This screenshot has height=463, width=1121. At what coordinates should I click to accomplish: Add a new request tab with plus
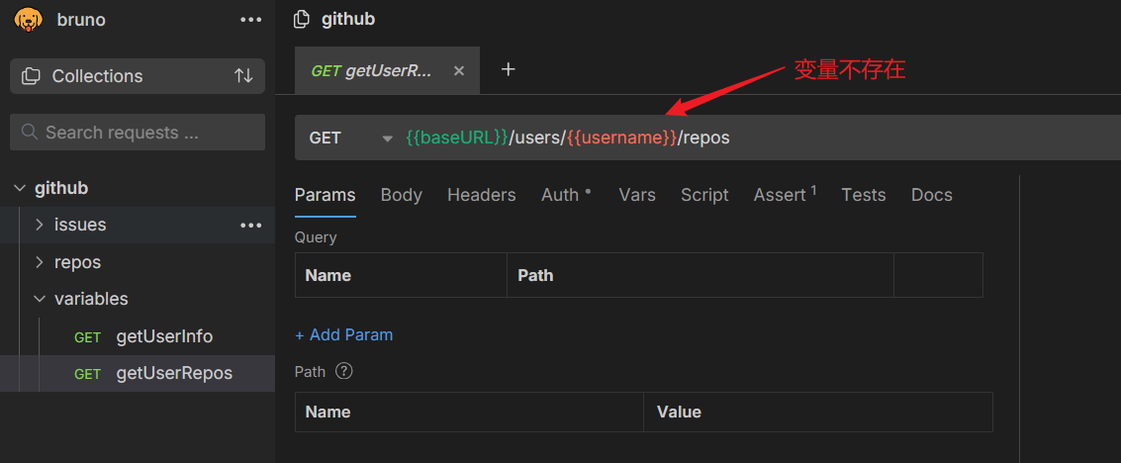click(509, 69)
